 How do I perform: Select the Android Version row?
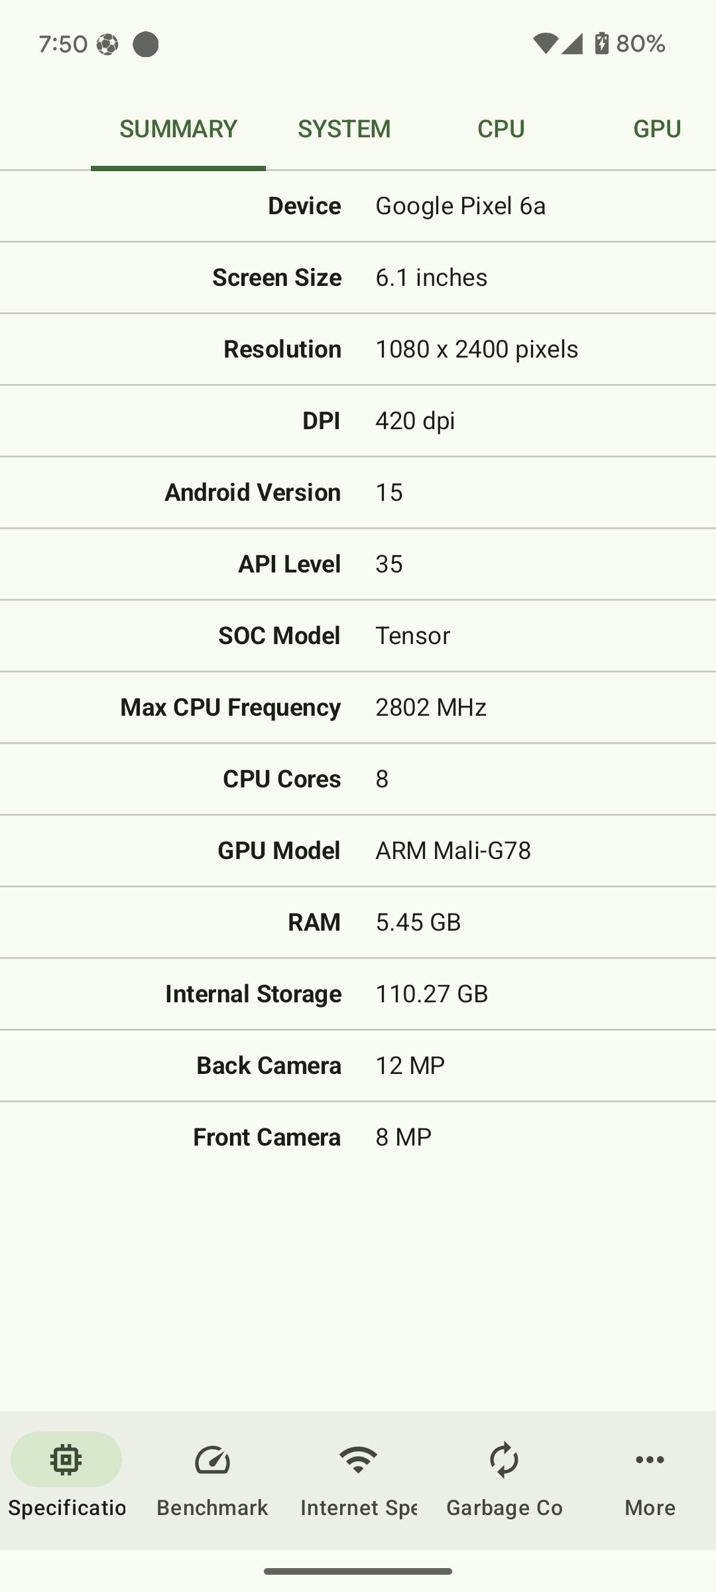coord(358,492)
